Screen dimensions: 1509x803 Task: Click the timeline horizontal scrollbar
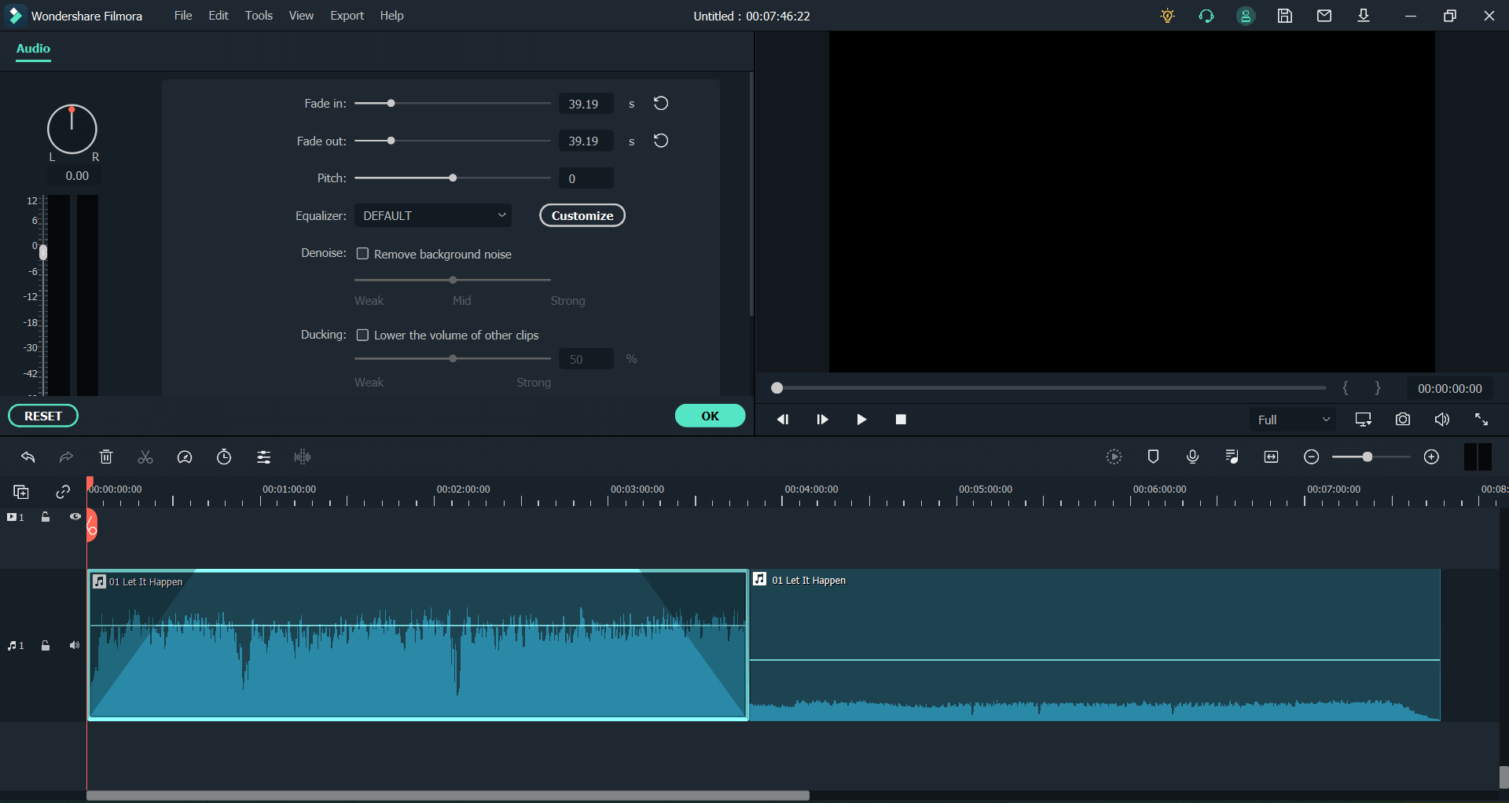[x=448, y=795]
